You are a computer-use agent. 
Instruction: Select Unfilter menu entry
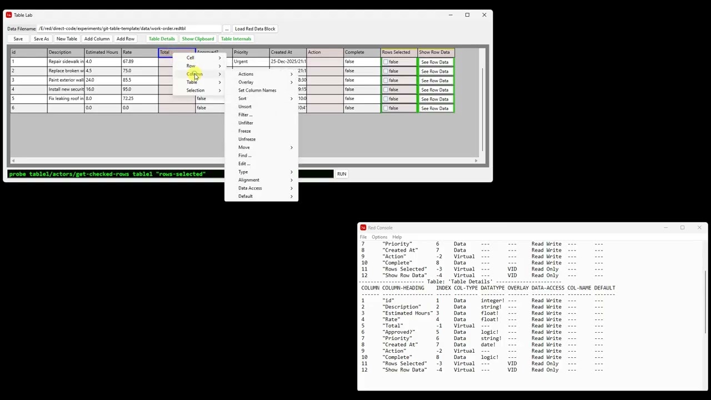tap(261, 123)
